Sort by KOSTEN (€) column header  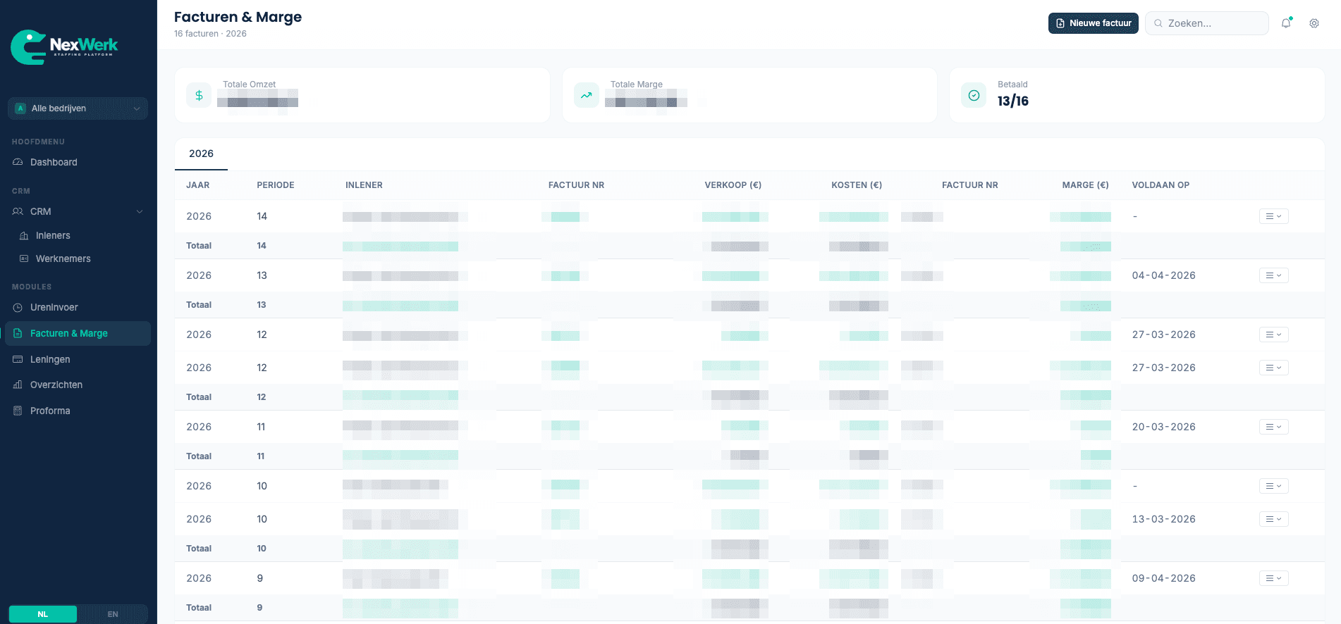[x=857, y=185]
